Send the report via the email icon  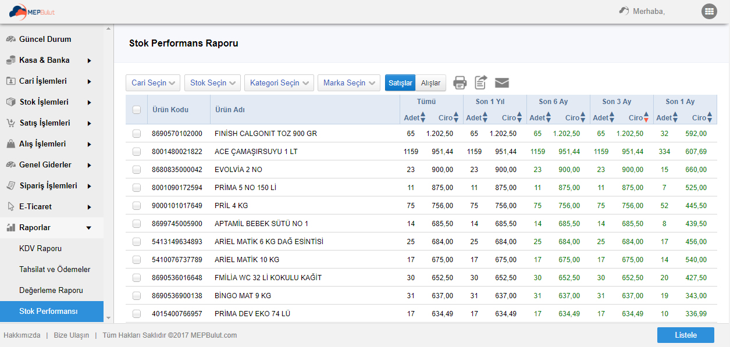click(502, 83)
